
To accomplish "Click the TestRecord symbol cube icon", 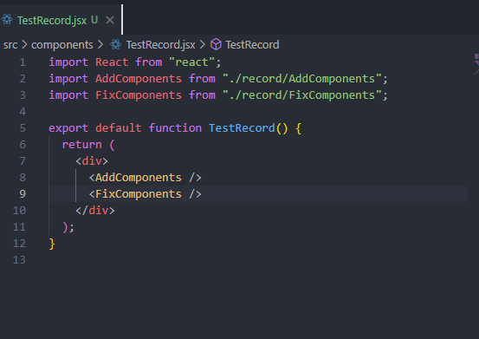I will 216,44.
